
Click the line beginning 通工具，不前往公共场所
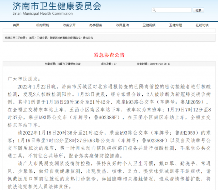[65, 156]
